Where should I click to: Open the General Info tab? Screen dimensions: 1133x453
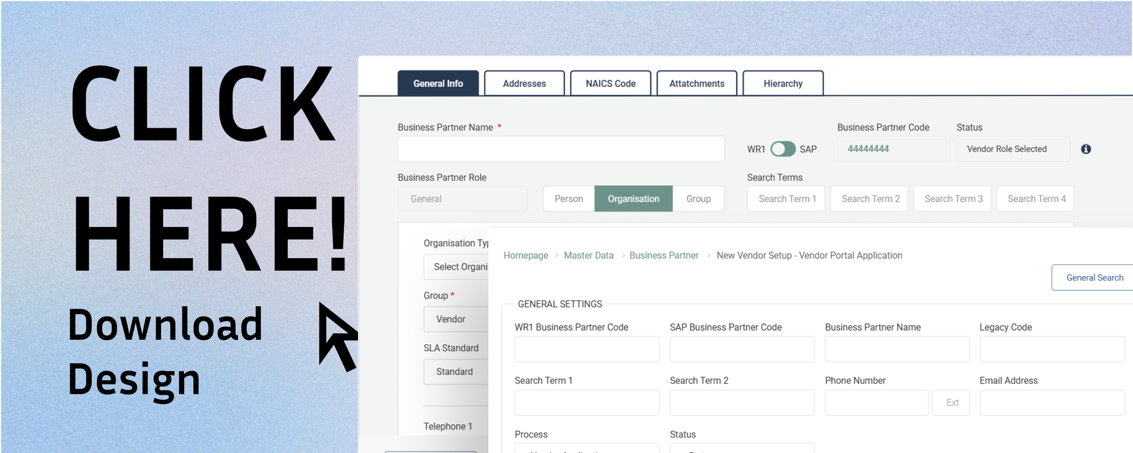(438, 83)
